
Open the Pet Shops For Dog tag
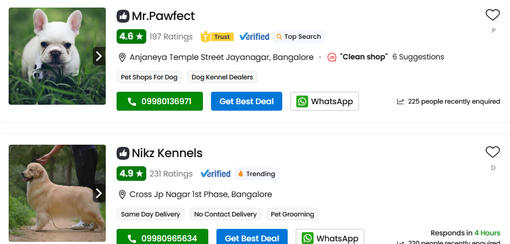(x=149, y=77)
